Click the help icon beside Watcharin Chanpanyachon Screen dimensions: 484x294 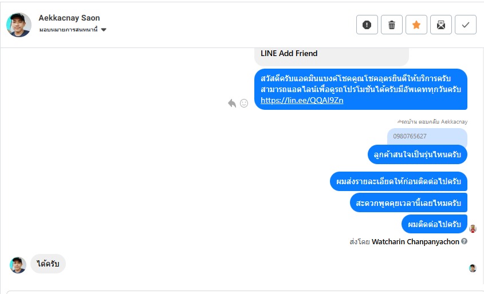tap(465, 241)
